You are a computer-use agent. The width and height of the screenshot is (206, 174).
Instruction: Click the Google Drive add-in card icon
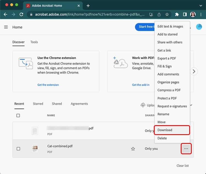click(x=120, y=63)
